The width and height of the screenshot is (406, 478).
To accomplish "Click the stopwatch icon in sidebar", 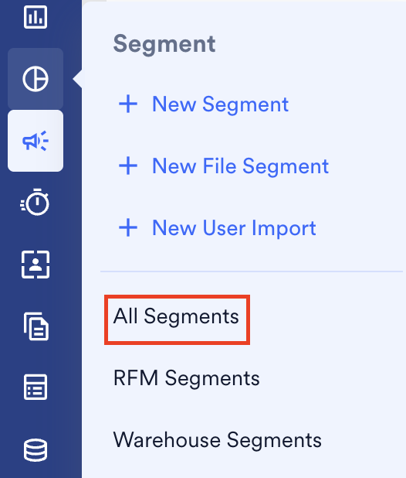I will click(35, 202).
